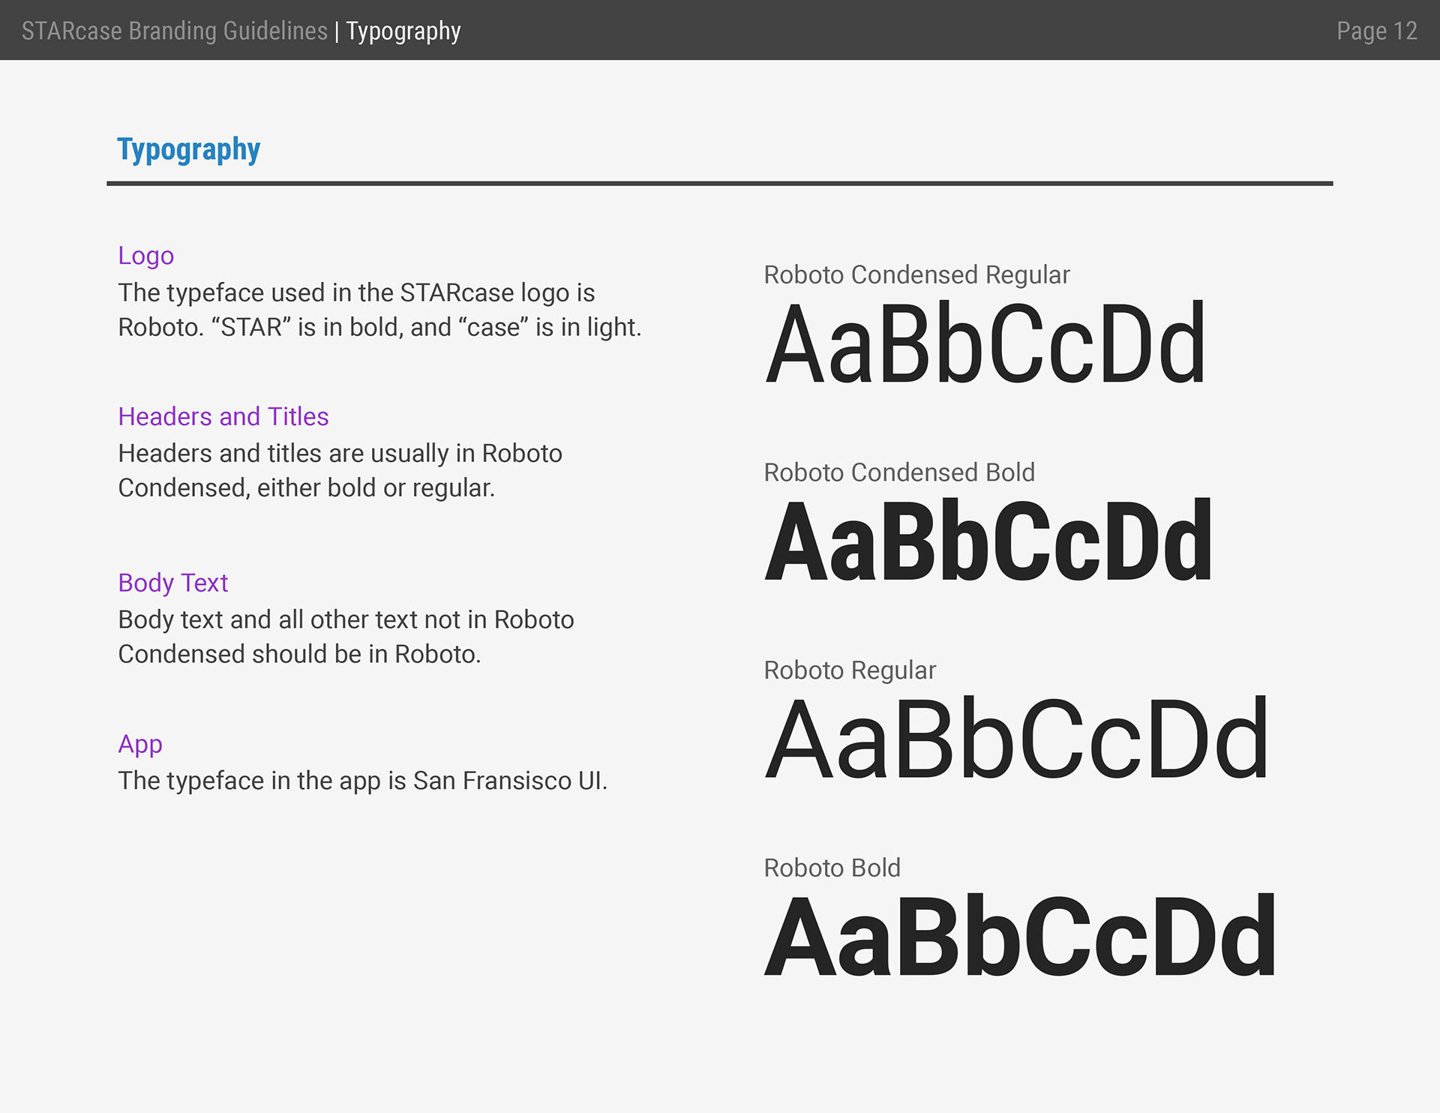Click the Roboto Condensed Regular AaBbCcDd sample
The image size is (1440, 1113).
(984, 344)
